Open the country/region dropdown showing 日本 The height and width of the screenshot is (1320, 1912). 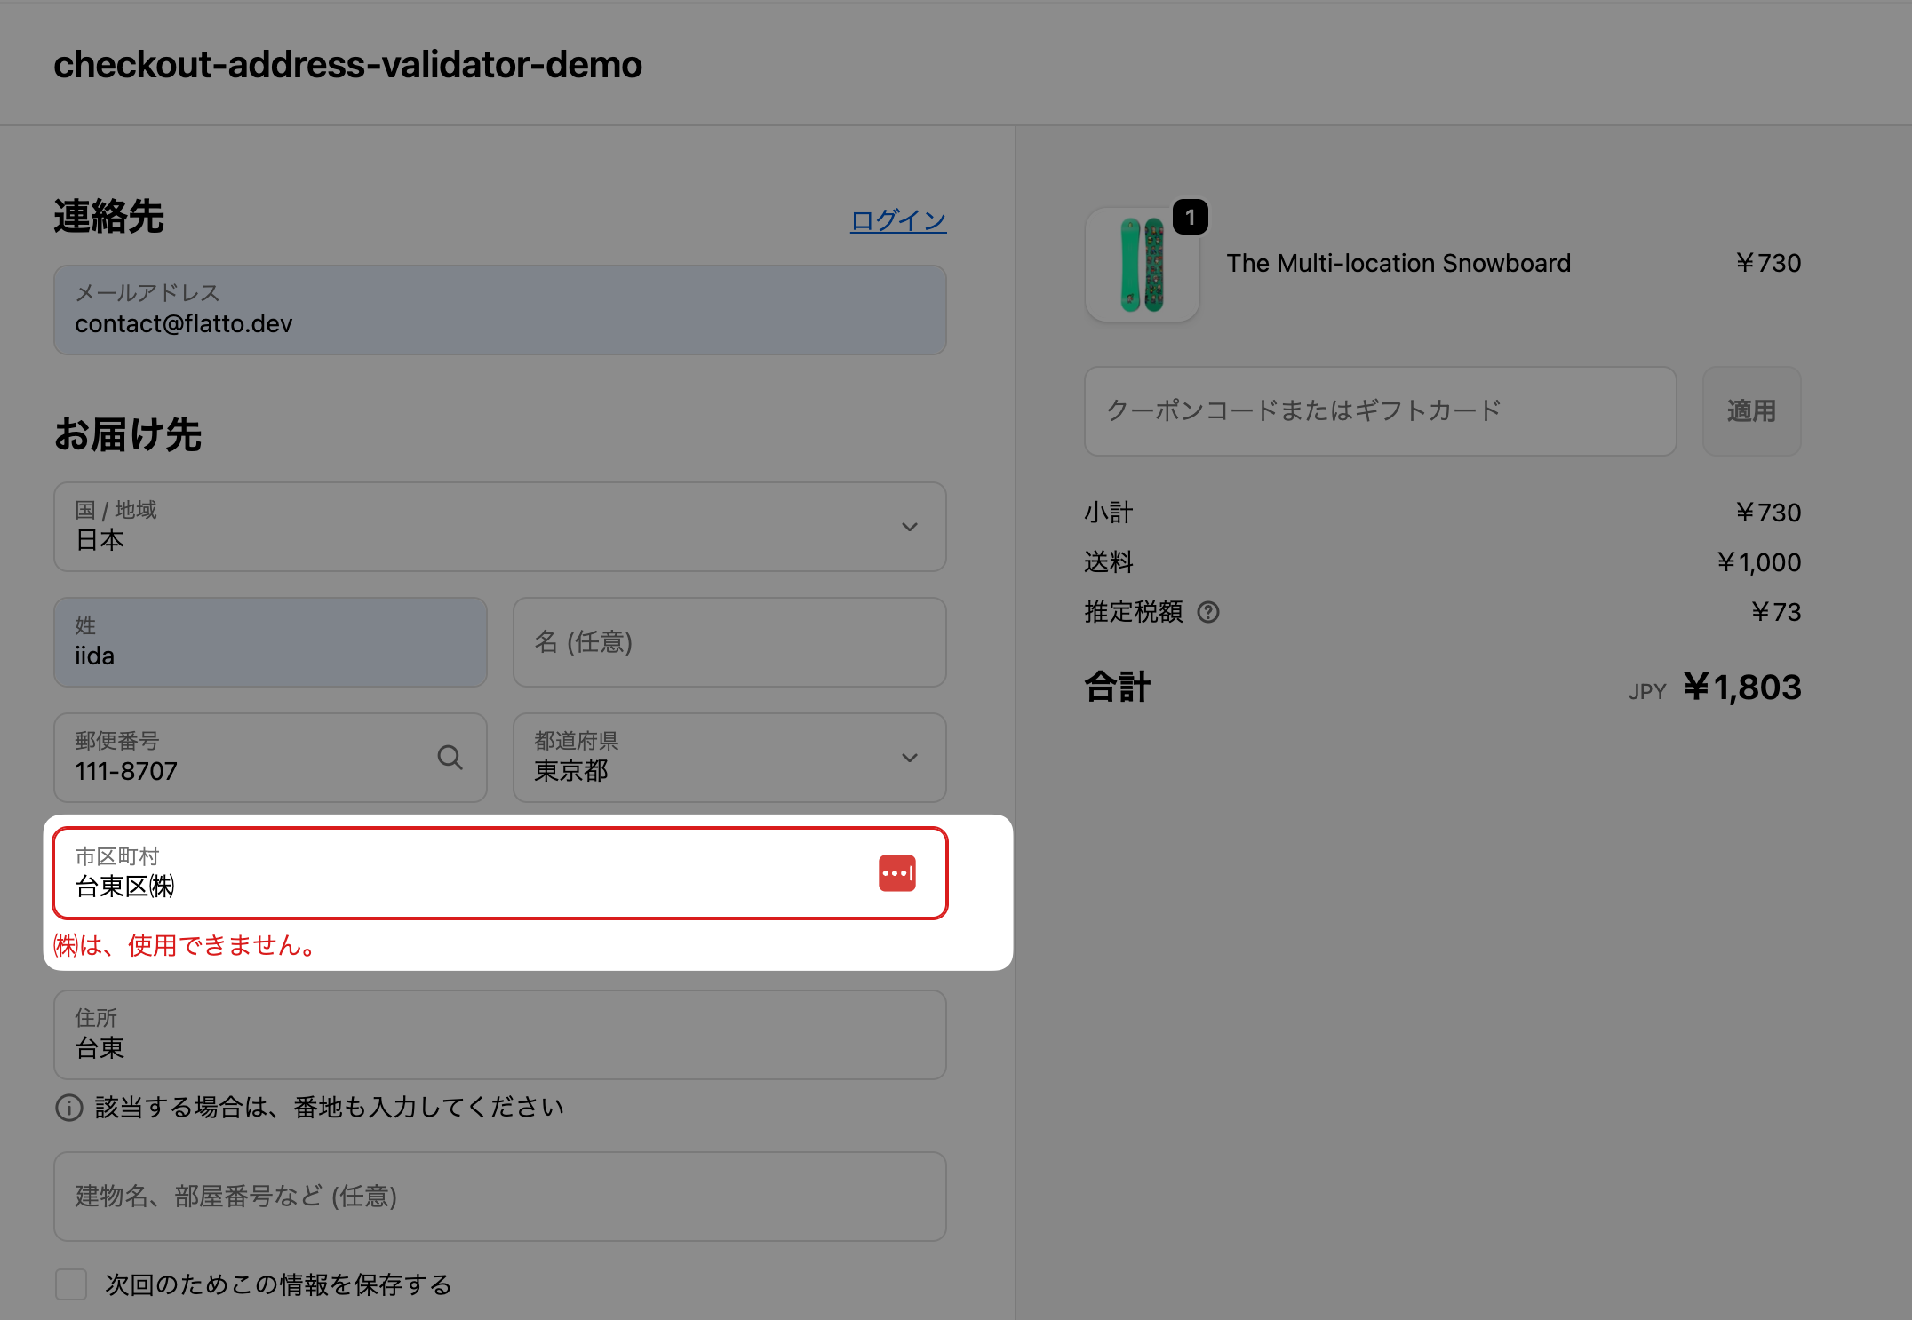tap(480, 527)
